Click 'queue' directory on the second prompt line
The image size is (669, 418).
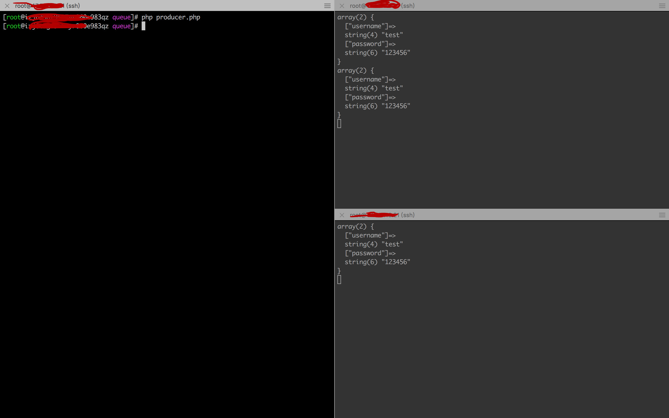click(121, 26)
